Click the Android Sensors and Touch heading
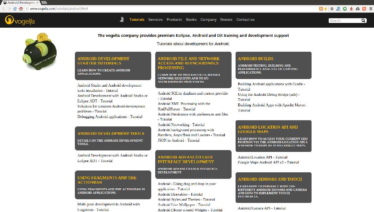This screenshot has width=374, height=212. [x=270, y=179]
